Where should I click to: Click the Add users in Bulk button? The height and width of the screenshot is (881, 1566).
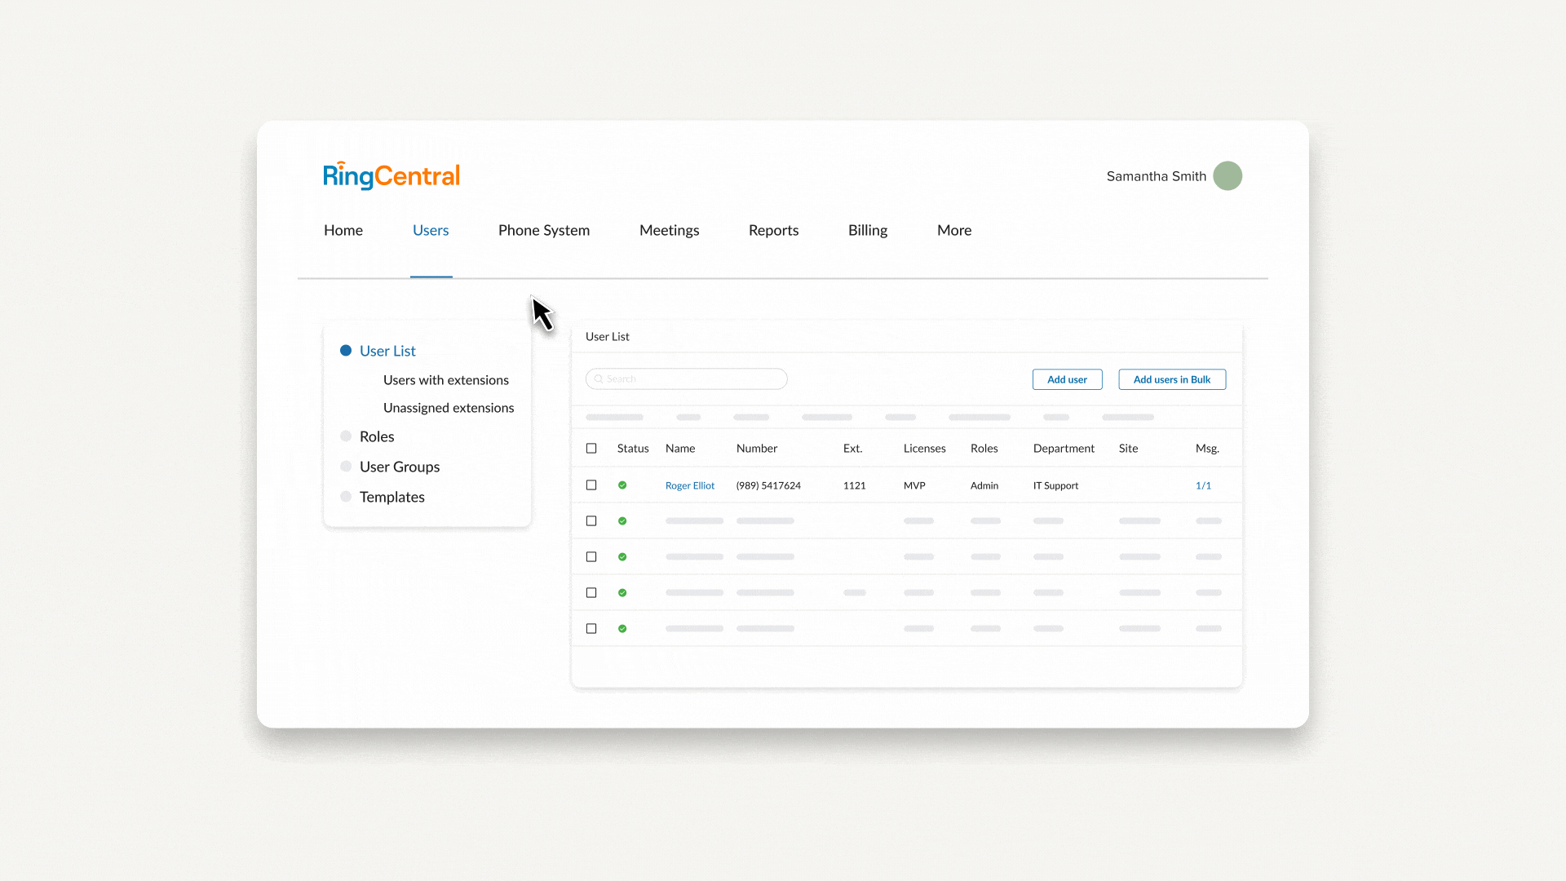click(x=1171, y=379)
